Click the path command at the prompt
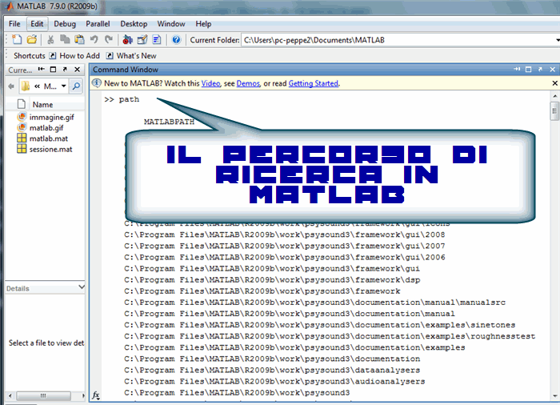Image resolution: width=560 pixels, height=405 pixels. pos(130,99)
